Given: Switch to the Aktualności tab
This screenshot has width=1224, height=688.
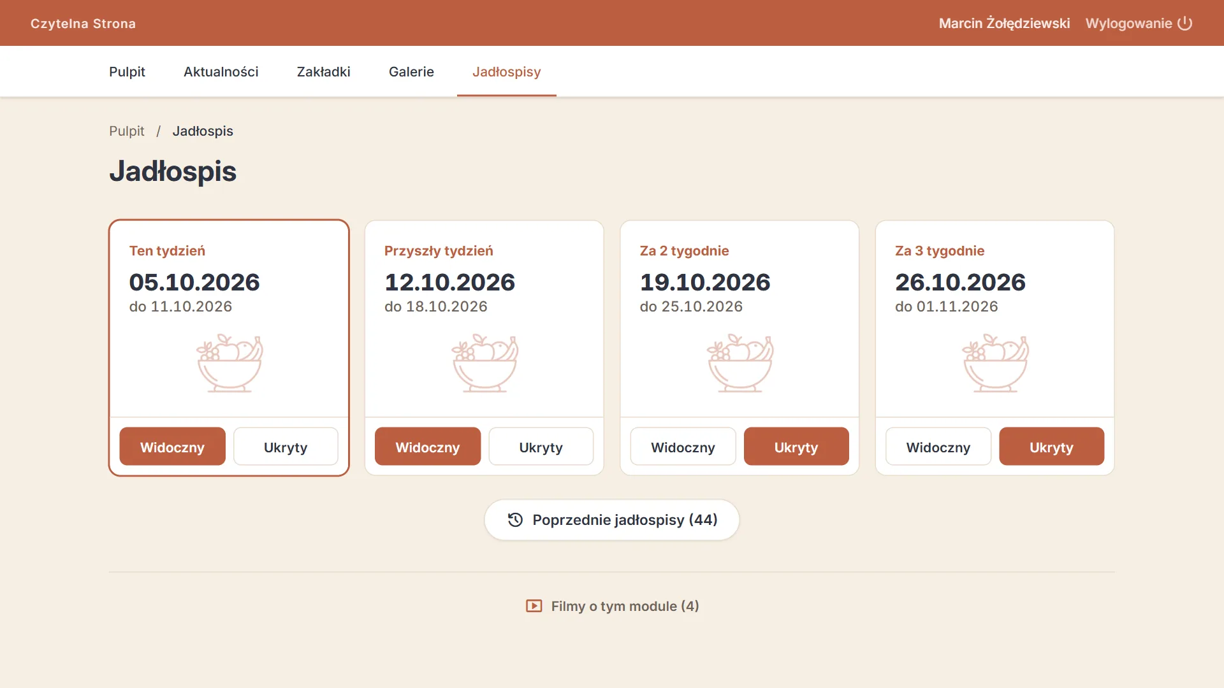Looking at the screenshot, I should 221,71.
